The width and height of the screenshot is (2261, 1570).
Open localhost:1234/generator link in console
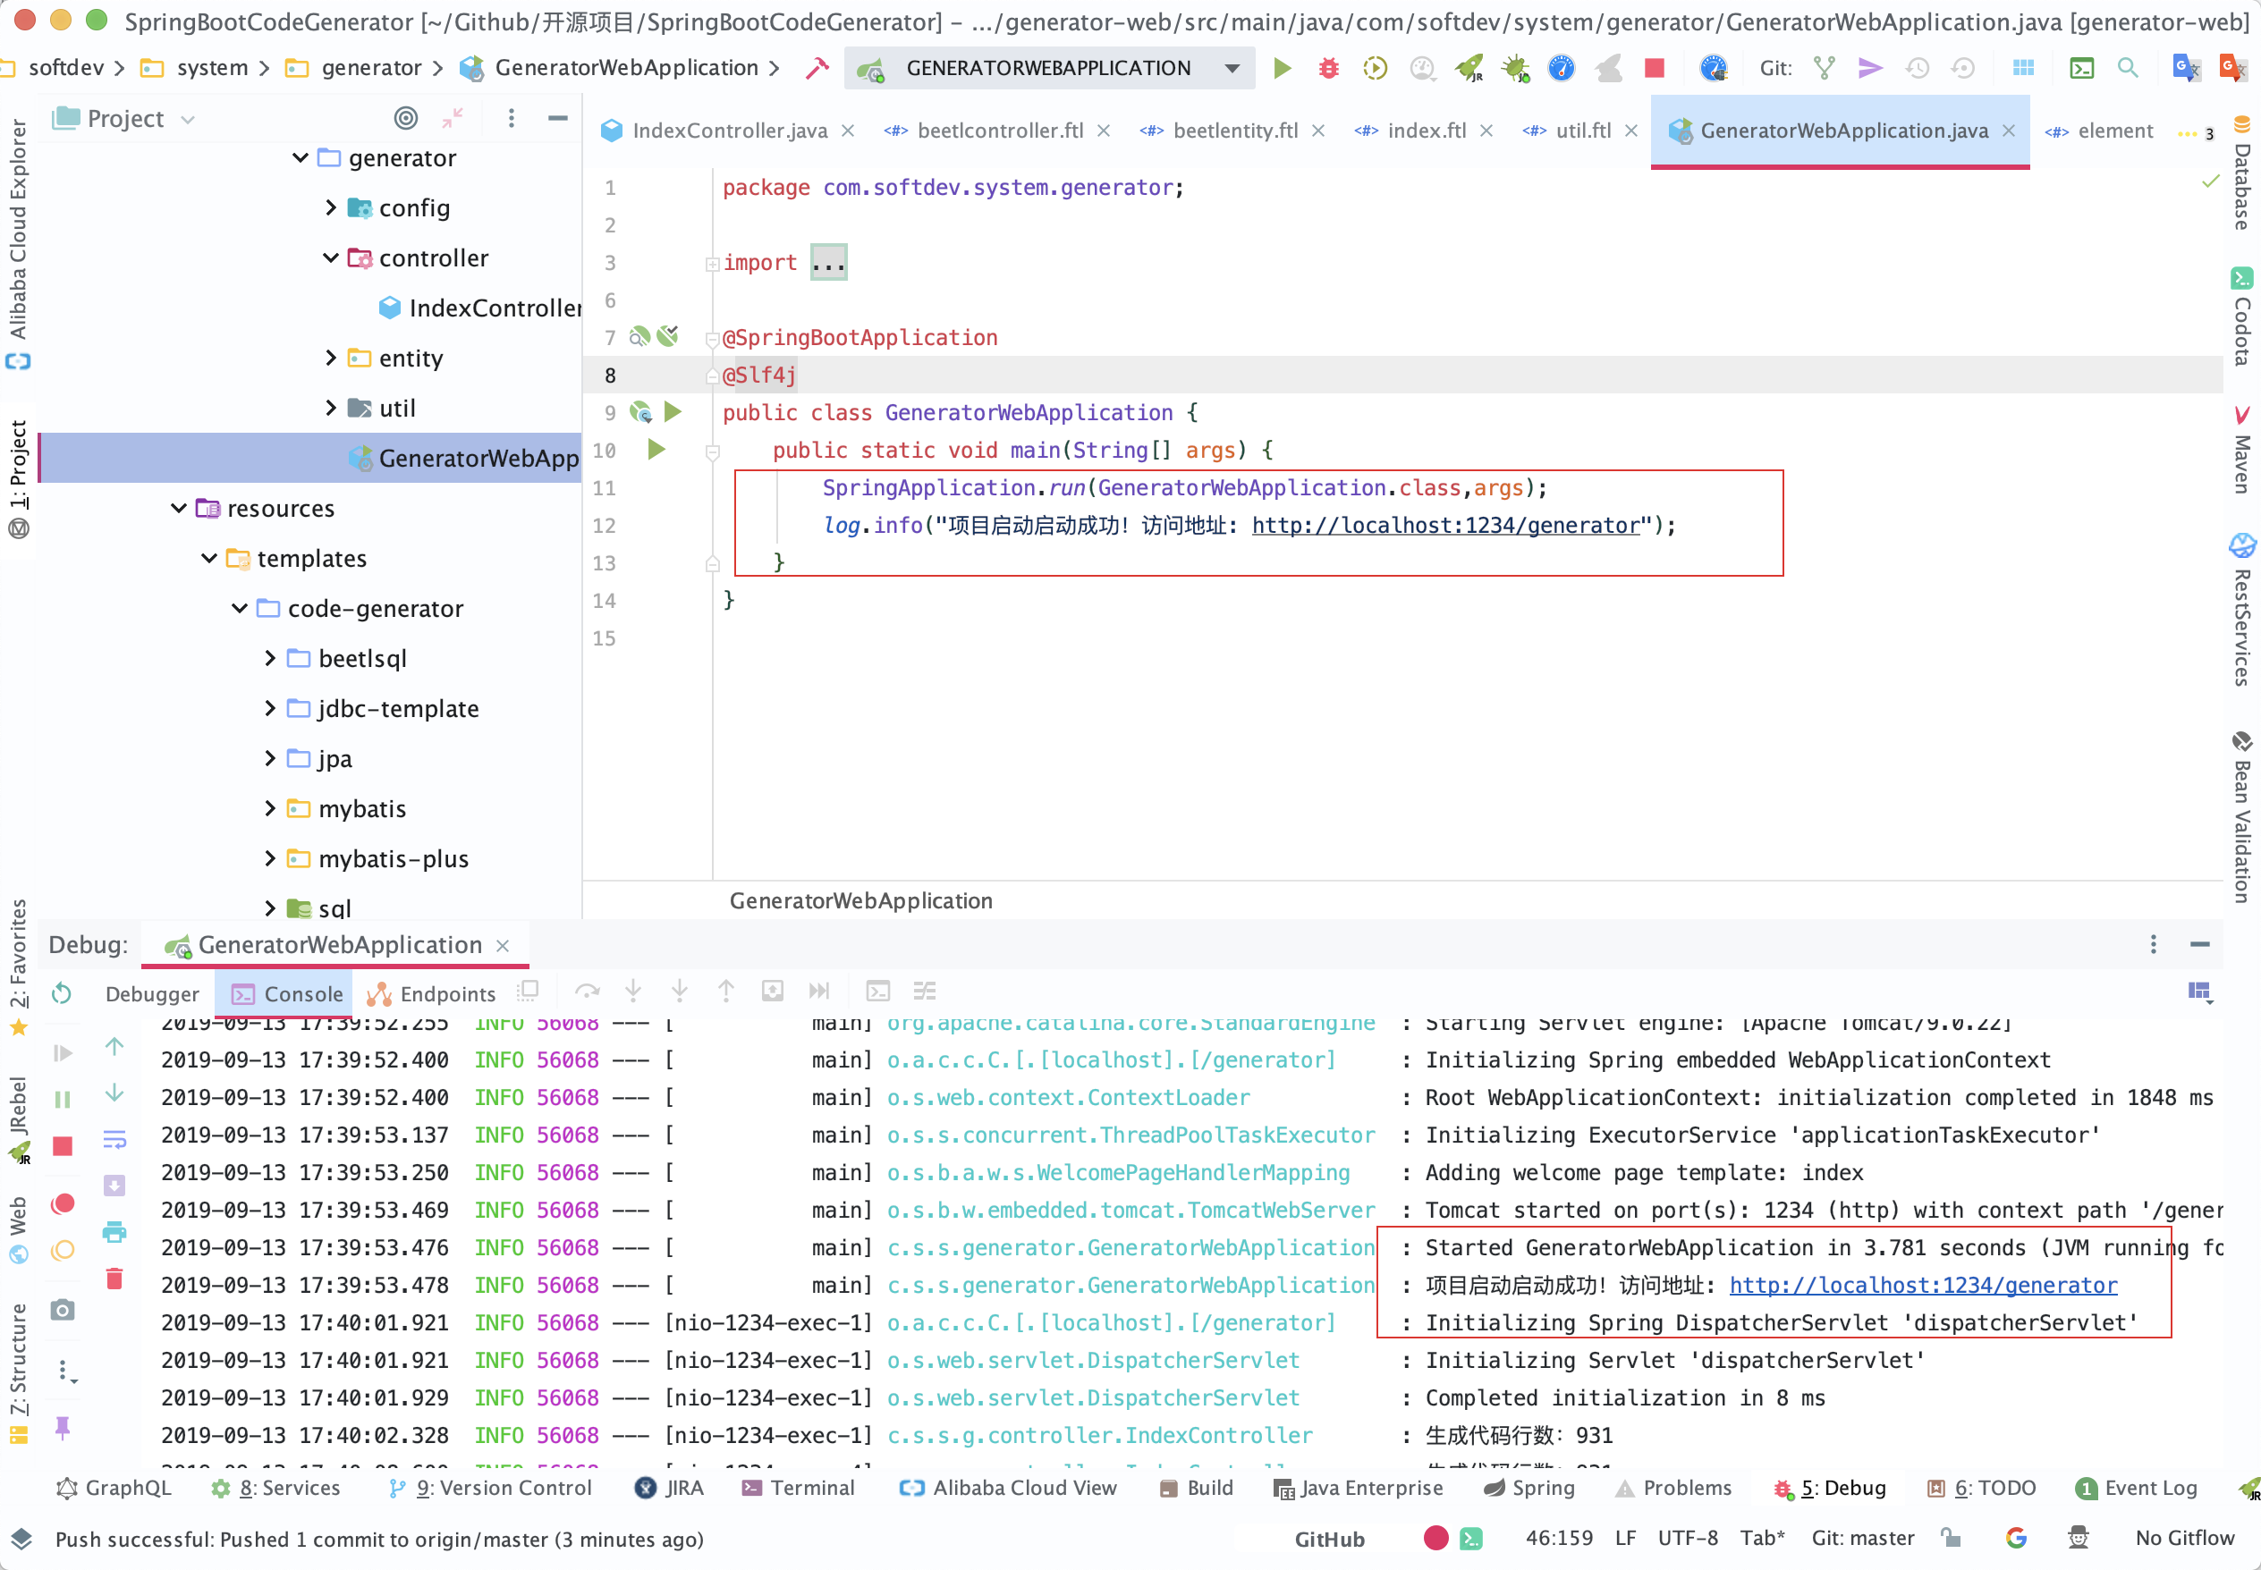click(x=1923, y=1285)
